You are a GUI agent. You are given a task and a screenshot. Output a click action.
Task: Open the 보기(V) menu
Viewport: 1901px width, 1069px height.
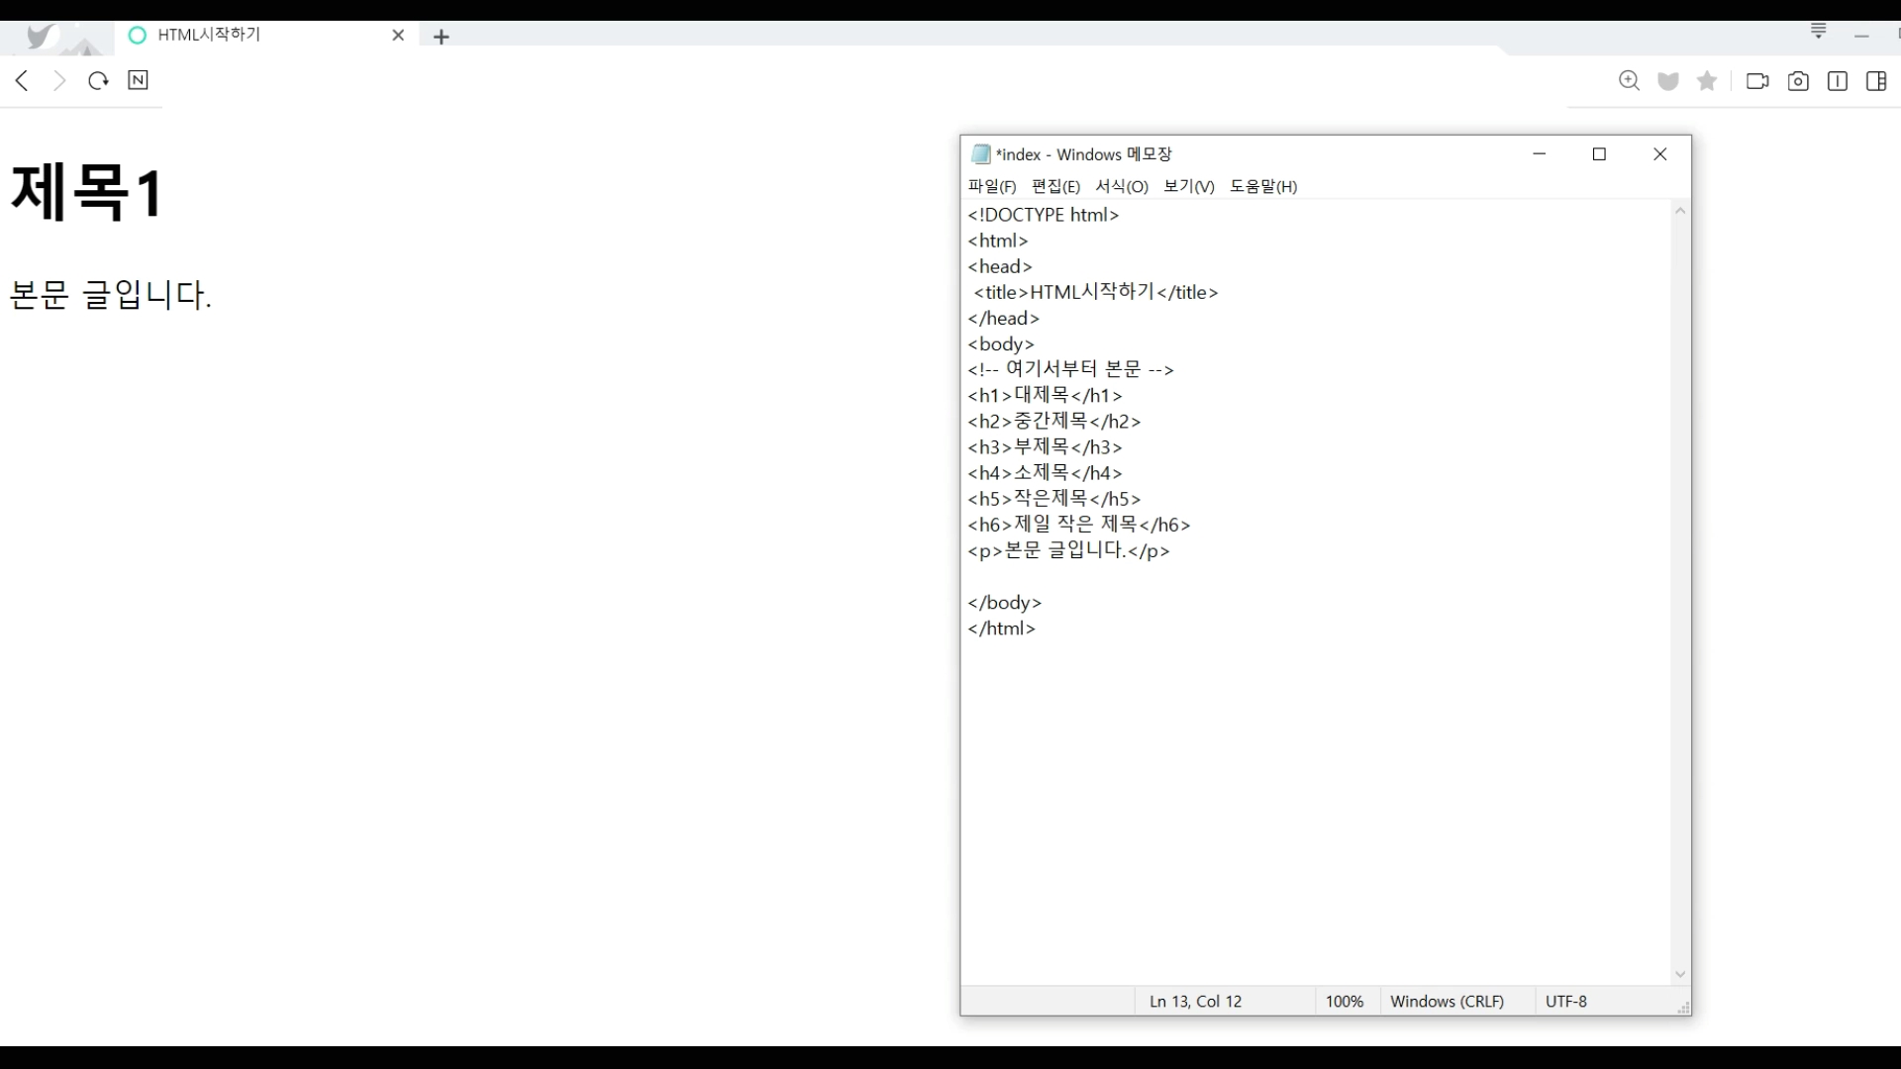pos(1188,186)
